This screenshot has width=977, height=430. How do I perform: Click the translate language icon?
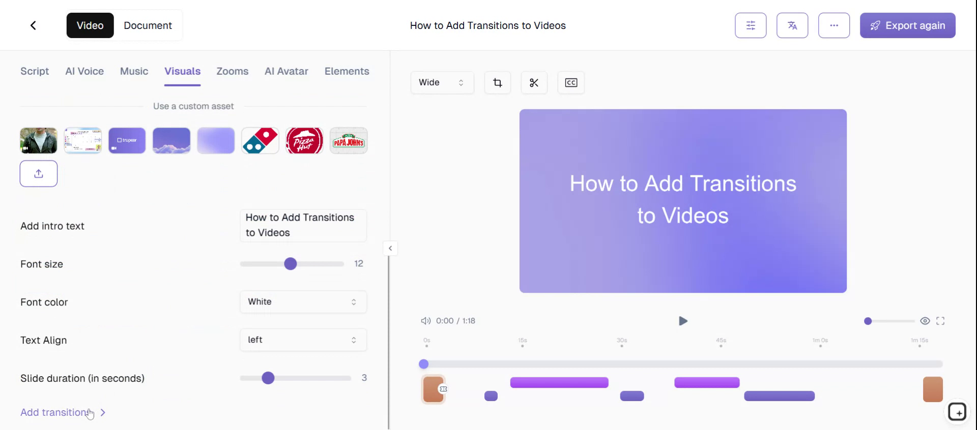click(792, 25)
